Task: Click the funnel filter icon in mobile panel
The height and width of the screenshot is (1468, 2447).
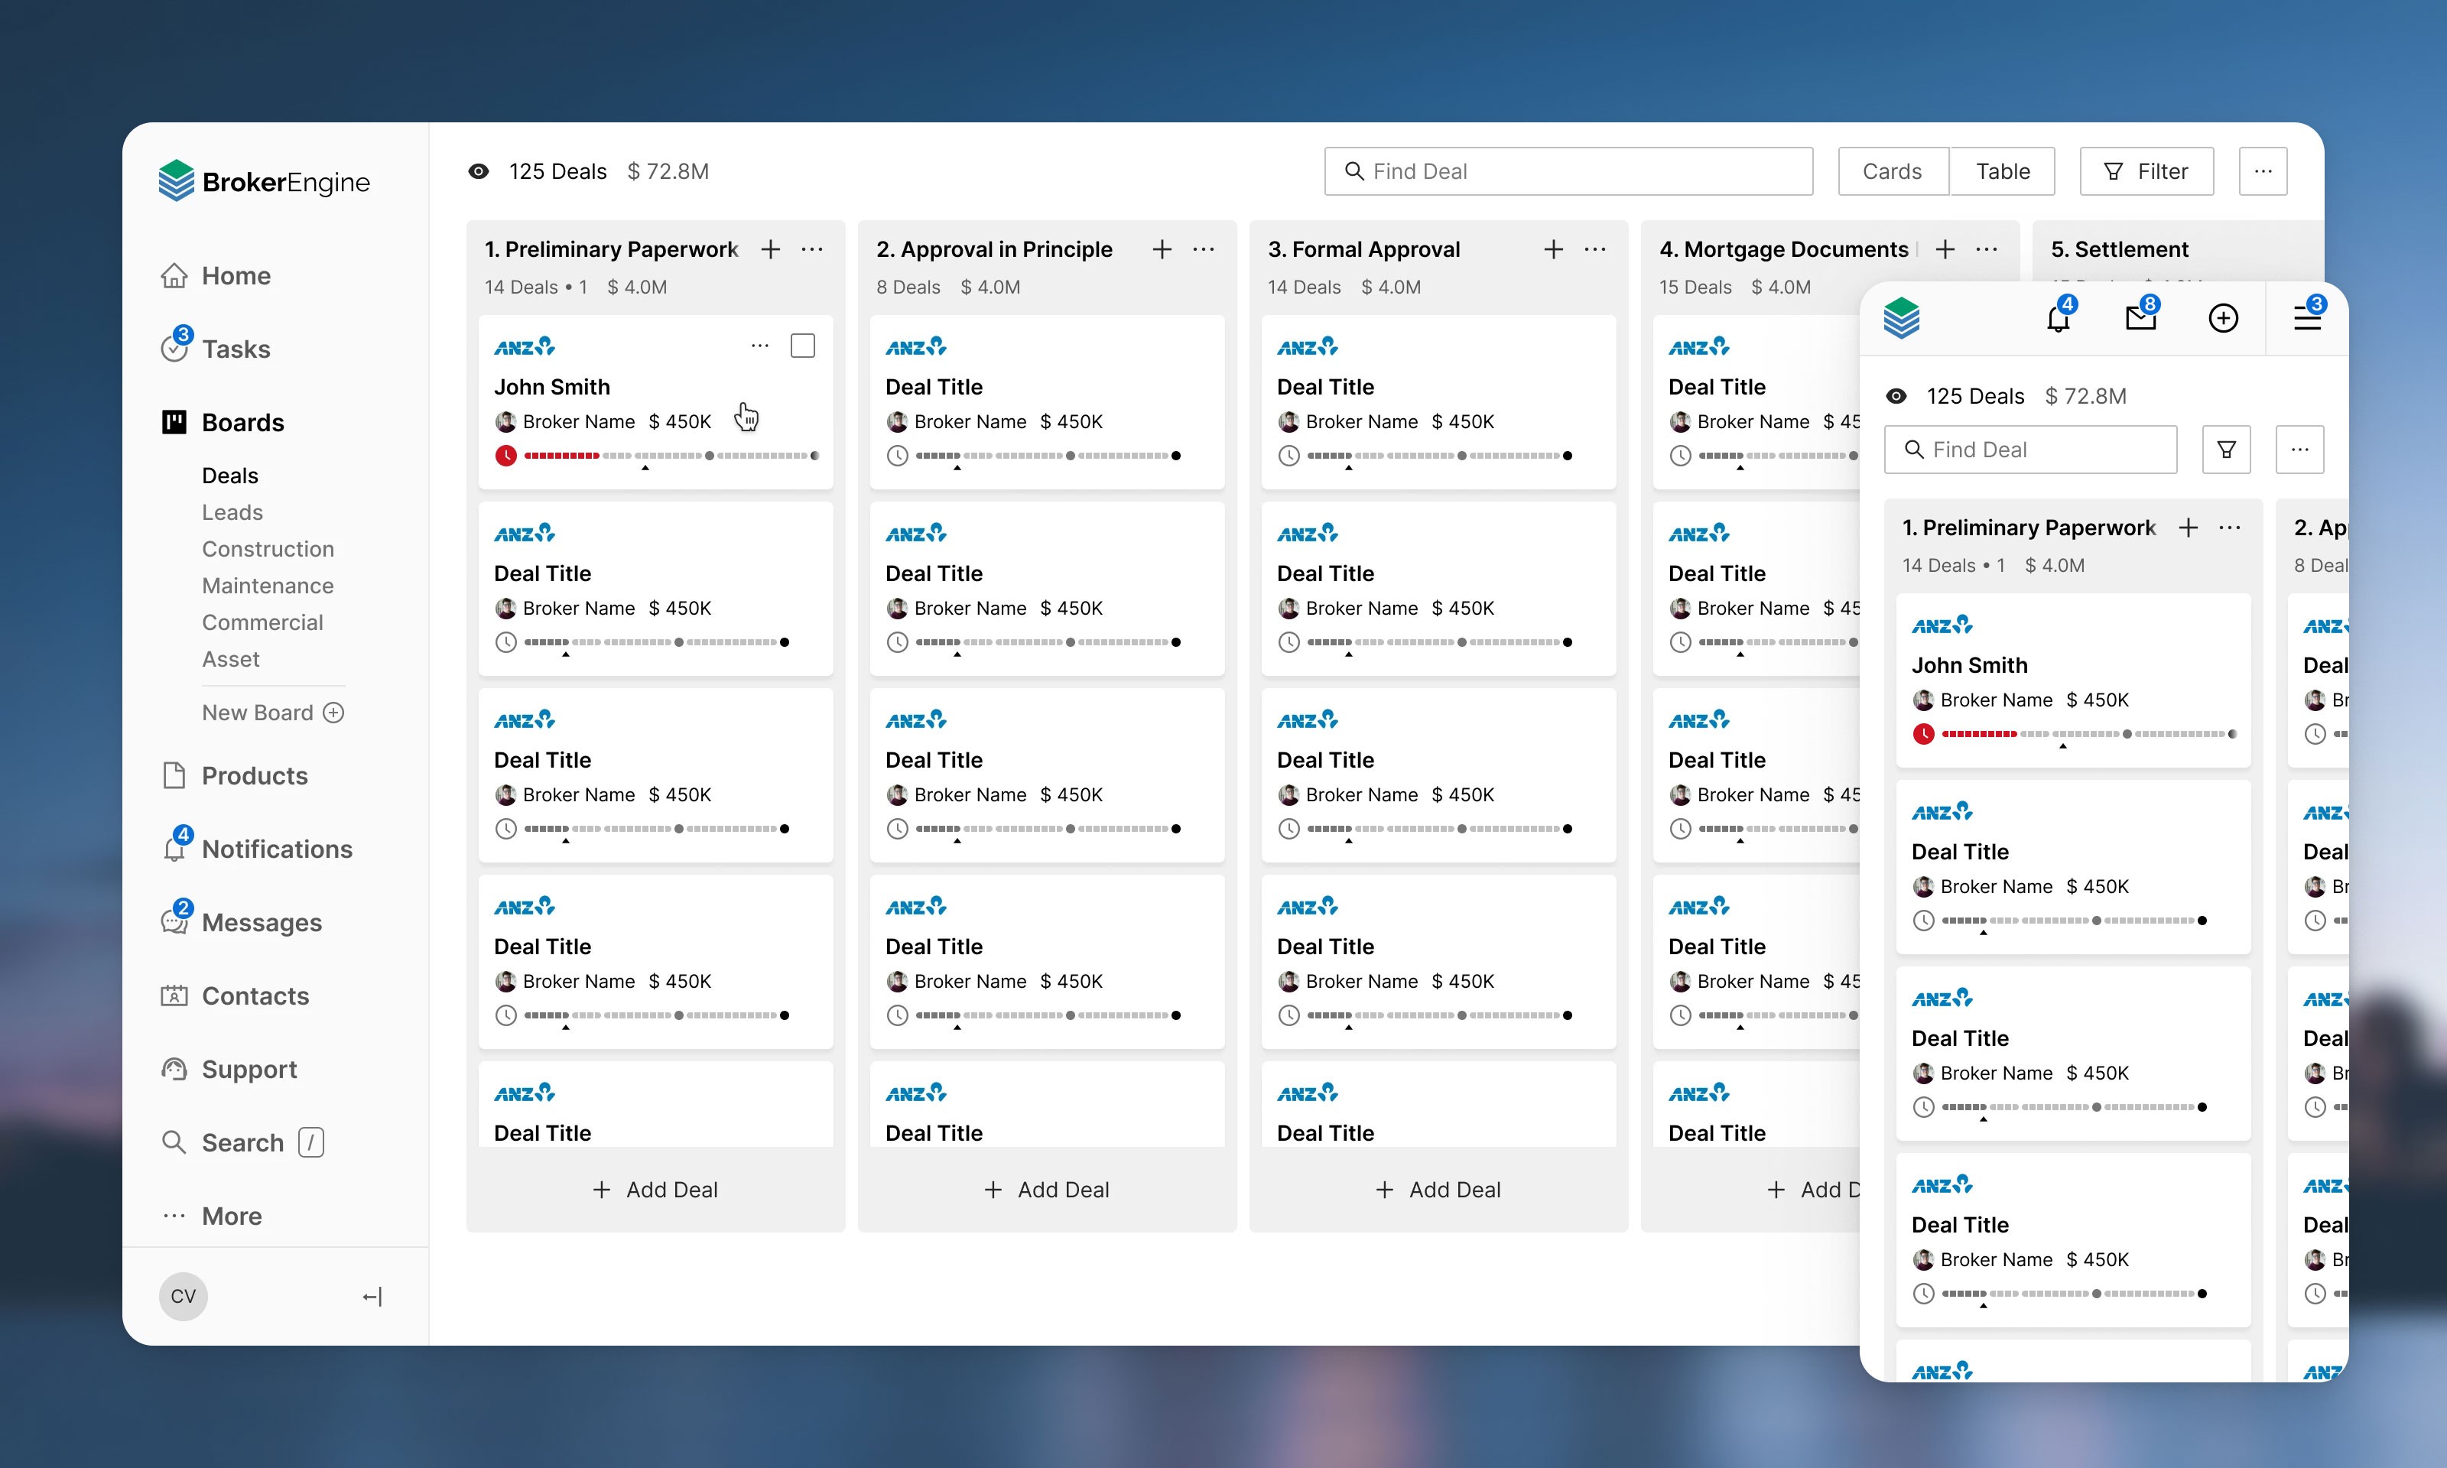Action: pos(2227,450)
